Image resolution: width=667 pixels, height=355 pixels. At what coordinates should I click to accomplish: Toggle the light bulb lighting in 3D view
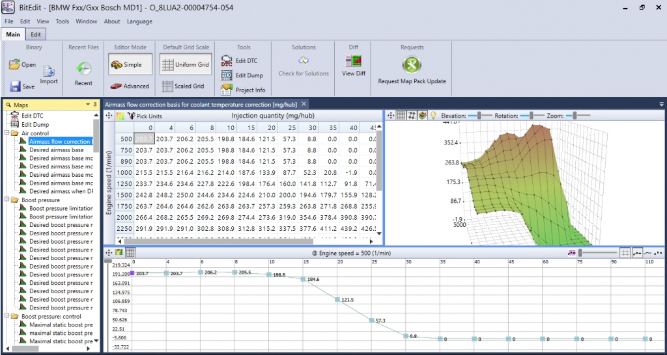433,115
